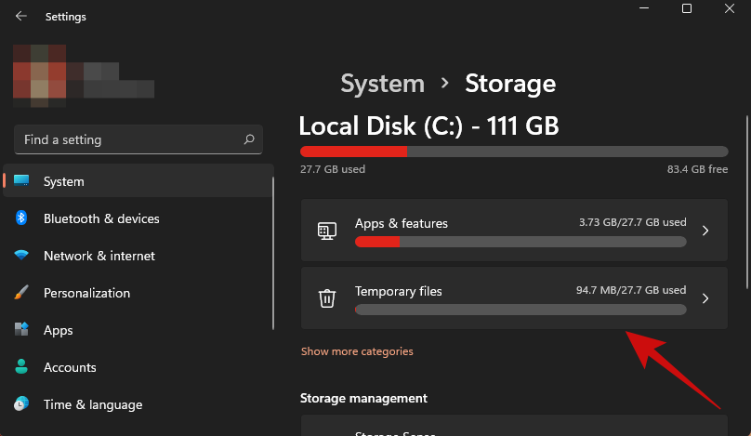Expand Apps & features with its chevron
This screenshot has width=751, height=436.
point(705,231)
